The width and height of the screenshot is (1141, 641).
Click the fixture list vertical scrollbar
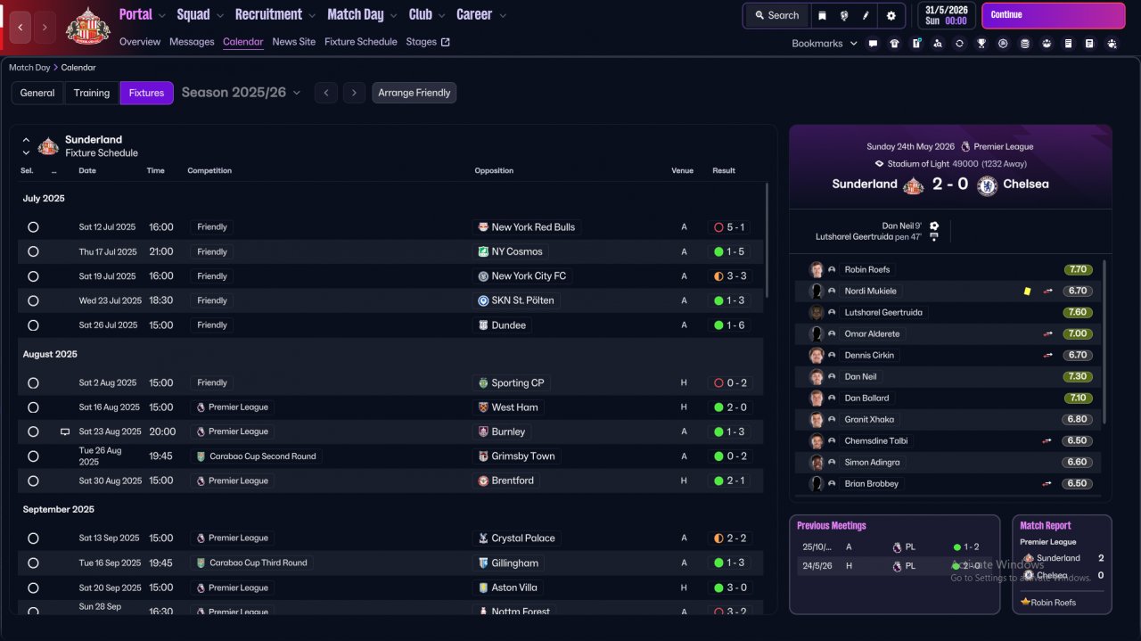pos(766,241)
